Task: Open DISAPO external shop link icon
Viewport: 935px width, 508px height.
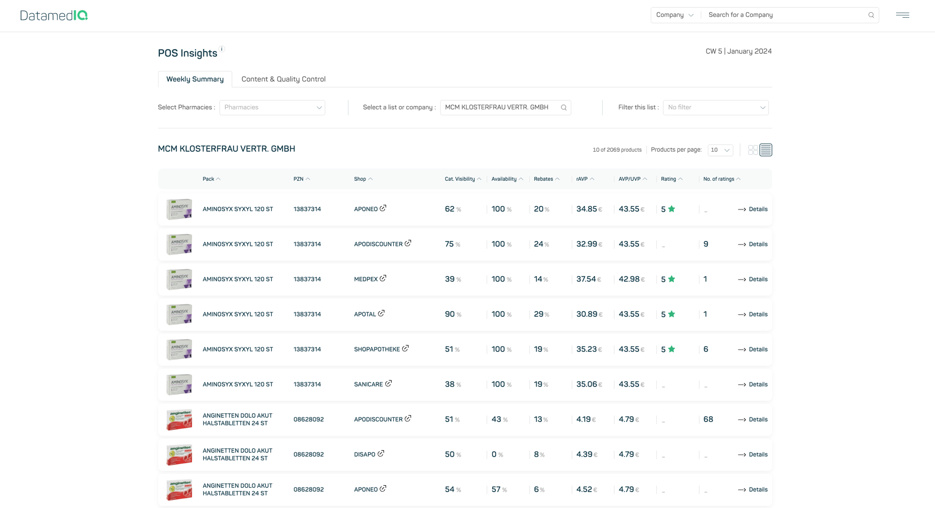Action: click(x=381, y=453)
